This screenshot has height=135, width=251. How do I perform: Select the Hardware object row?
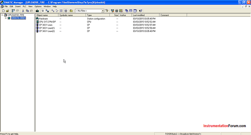(x=96, y=19)
